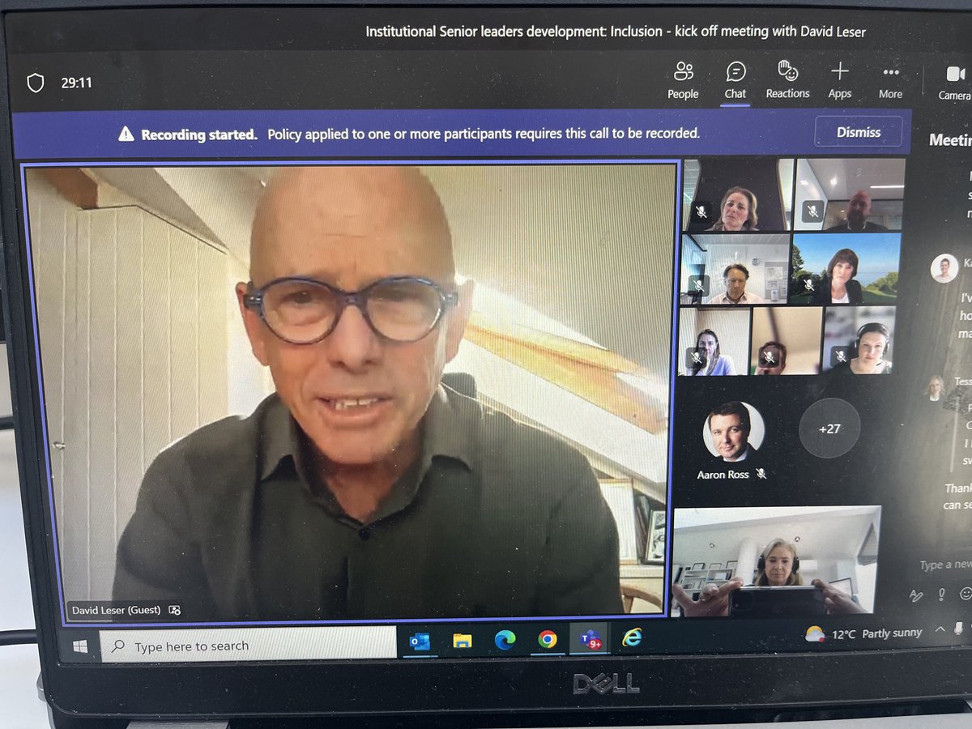The width and height of the screenshot is (972, 729).
Task: Select the woman with outdoor background tile
Action: pos(845,269)
